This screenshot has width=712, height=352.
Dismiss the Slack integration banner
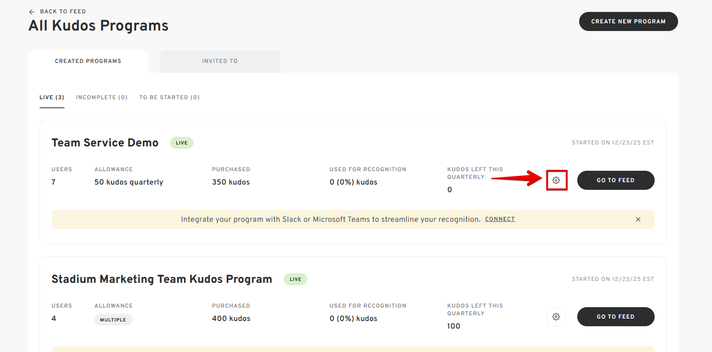(x=638, y=219)
